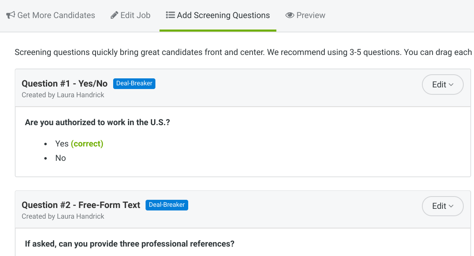Click the Yes answer option
Screen dimensions: 474x256
point(62,144)
